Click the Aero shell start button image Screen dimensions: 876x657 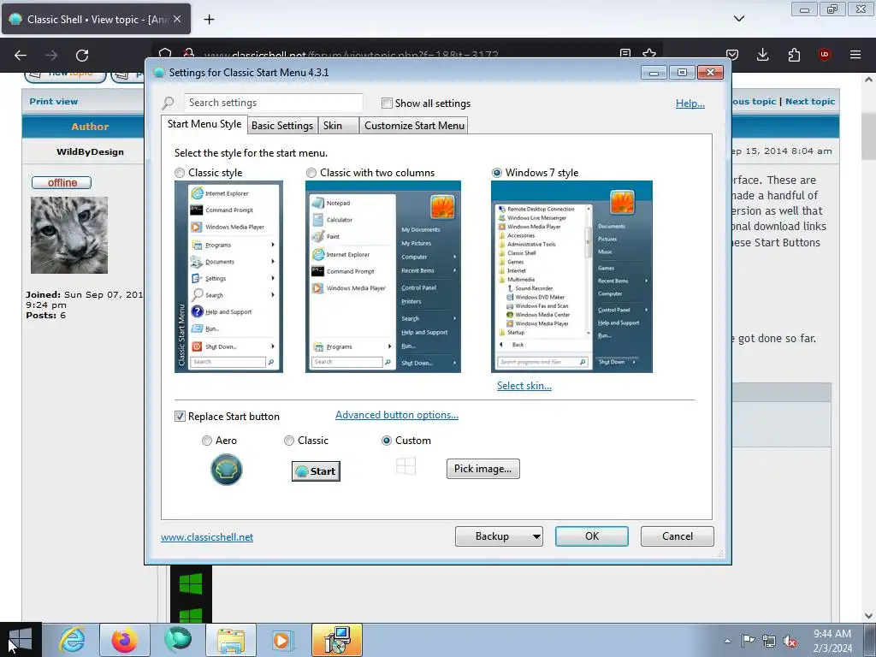226,470
